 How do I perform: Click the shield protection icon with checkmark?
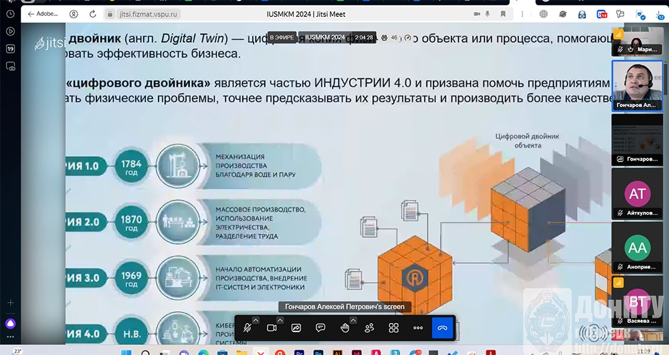click(640, 15)
